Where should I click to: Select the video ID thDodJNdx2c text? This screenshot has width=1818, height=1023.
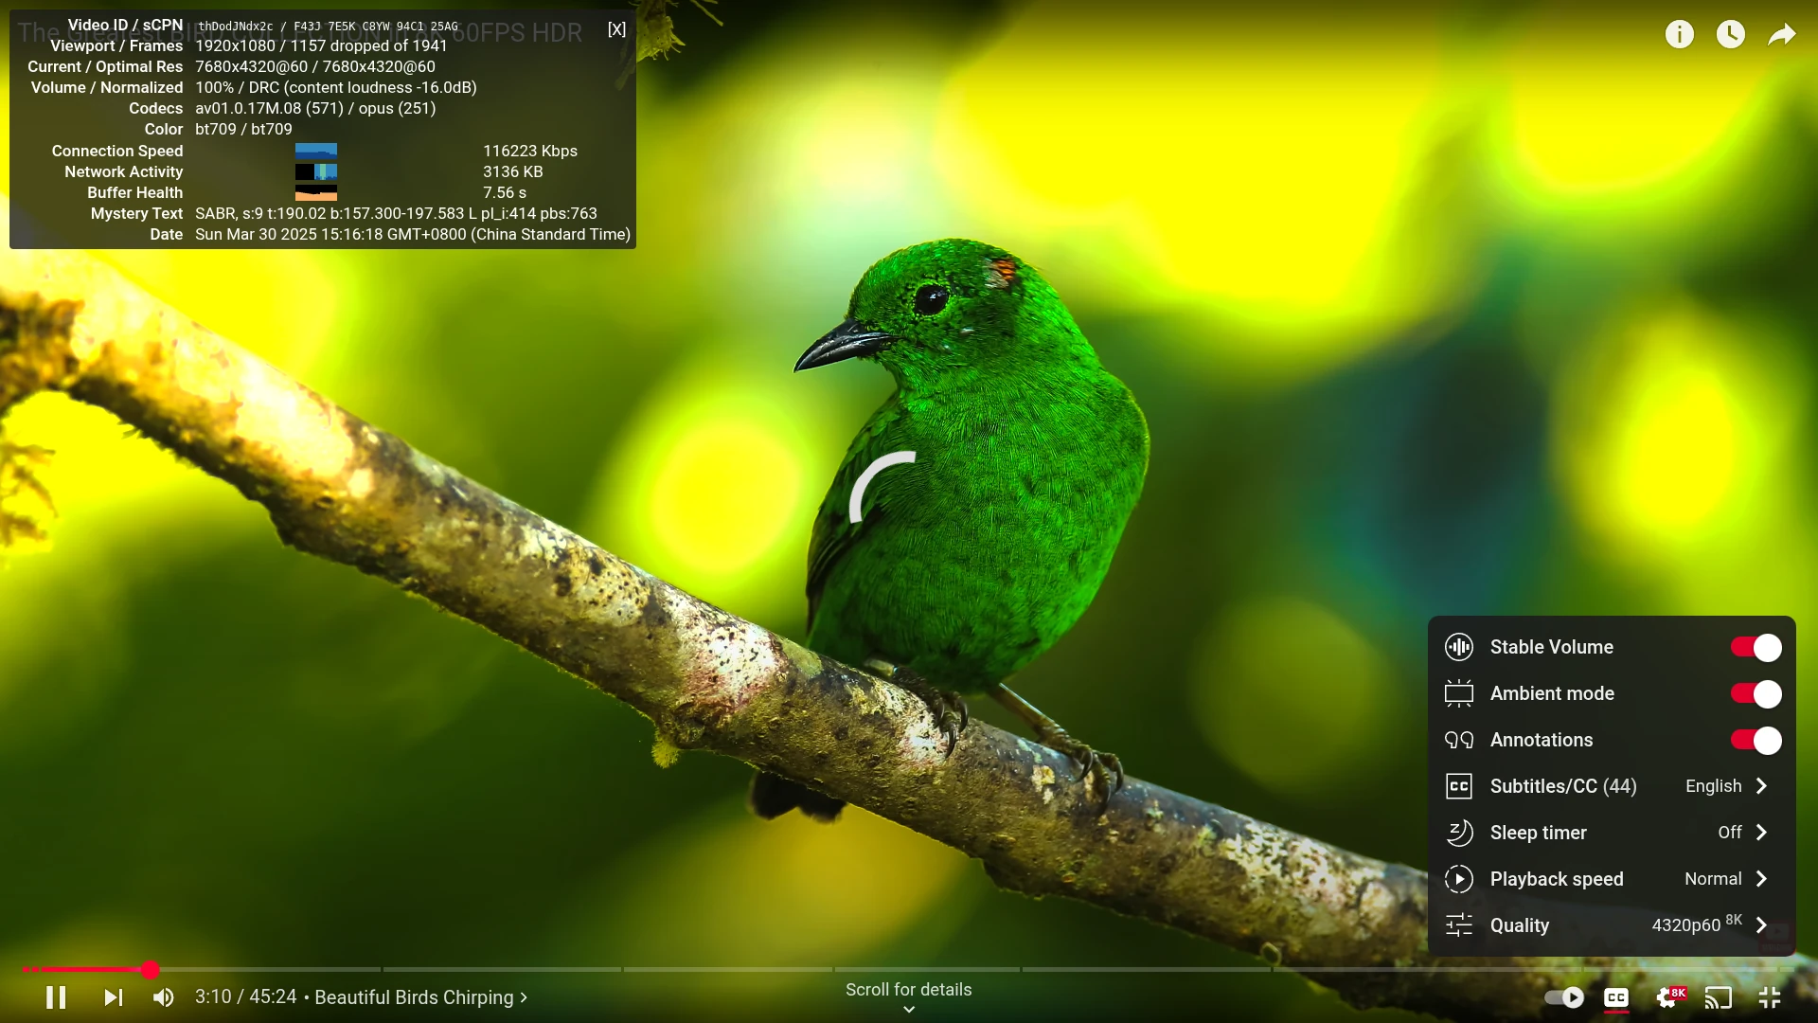[x=235, y=27]
